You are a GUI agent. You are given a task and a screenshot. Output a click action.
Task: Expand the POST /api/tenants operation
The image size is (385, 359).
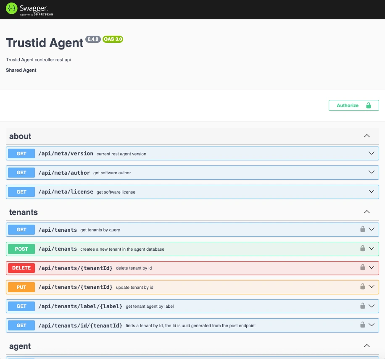coord(372,249)
